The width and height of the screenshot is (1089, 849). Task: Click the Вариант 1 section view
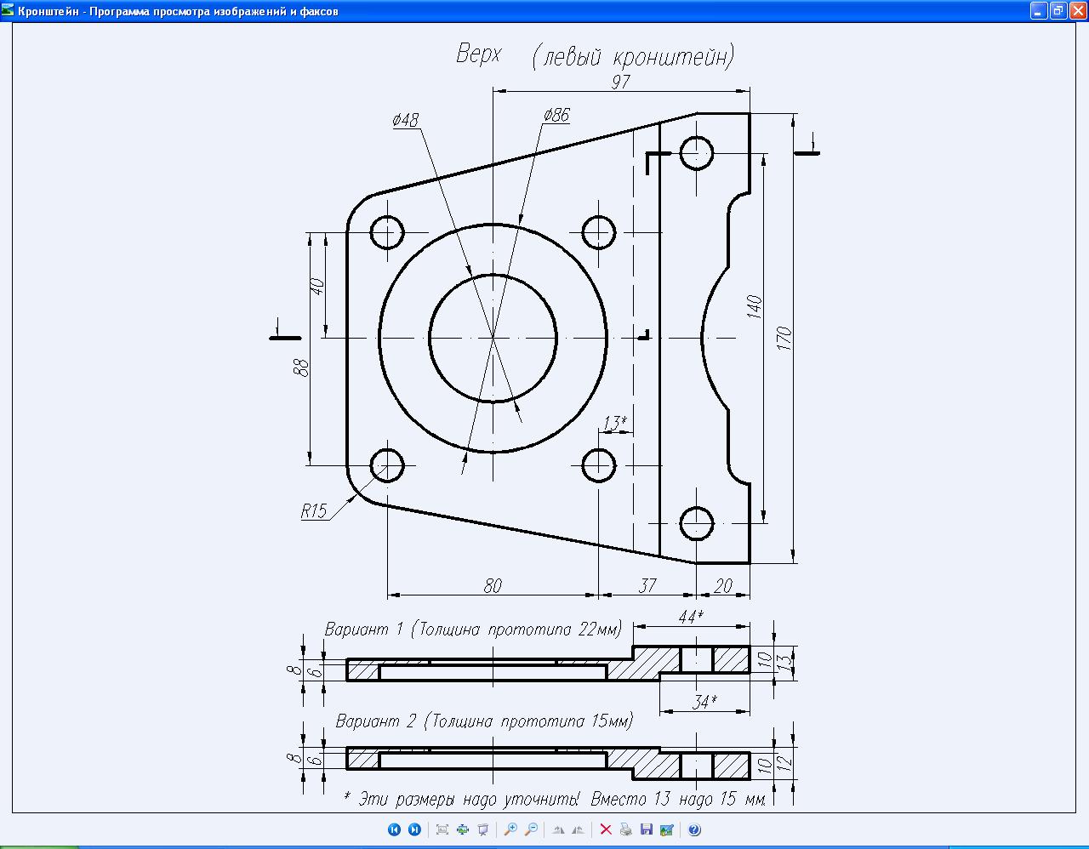click(x=549, y=664)
